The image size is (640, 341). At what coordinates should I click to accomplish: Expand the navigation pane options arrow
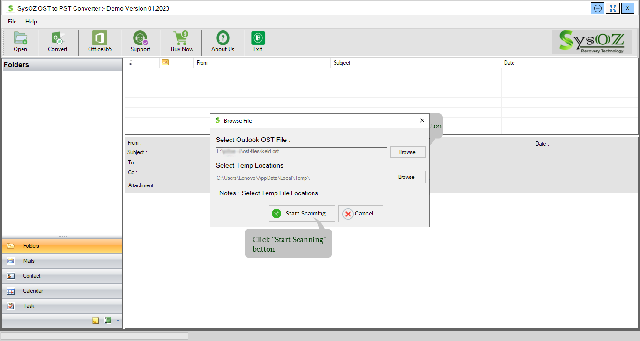tap(118, 321)
